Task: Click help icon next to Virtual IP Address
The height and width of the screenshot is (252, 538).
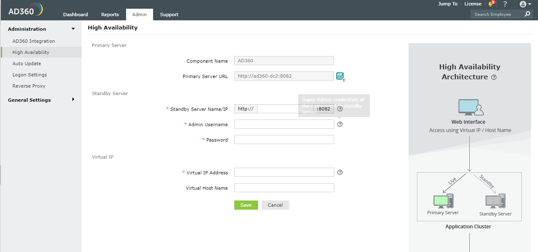Action: [340, 172]
